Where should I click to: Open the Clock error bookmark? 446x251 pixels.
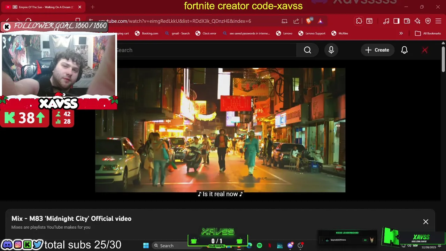click(206, 33)
